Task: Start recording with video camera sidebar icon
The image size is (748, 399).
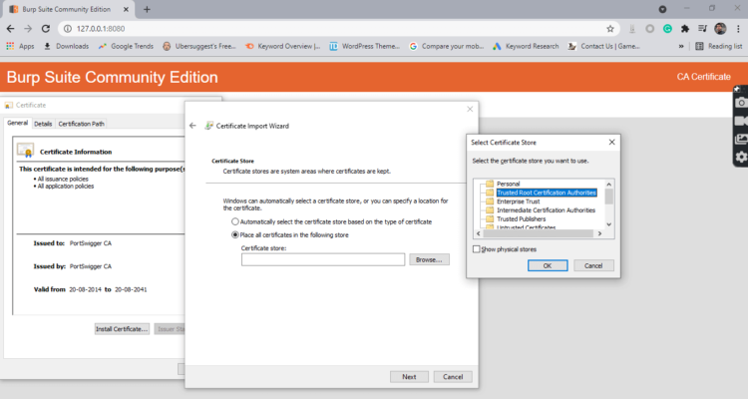Action: coord(741,121)
